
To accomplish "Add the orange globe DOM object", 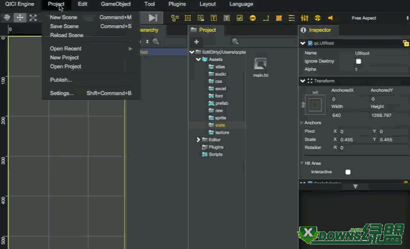I will coord(317,18).
